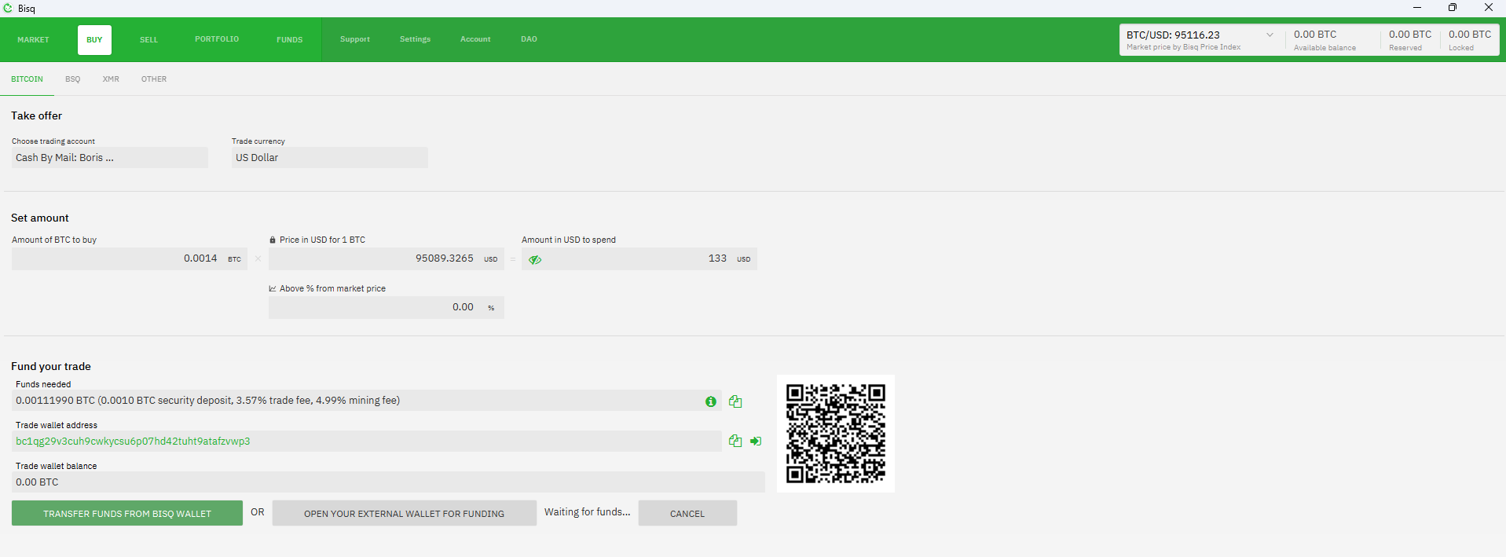Open the DAO section
Image resolution: width=1506 pixels, height=557 pixels.
tap(529, 39)
